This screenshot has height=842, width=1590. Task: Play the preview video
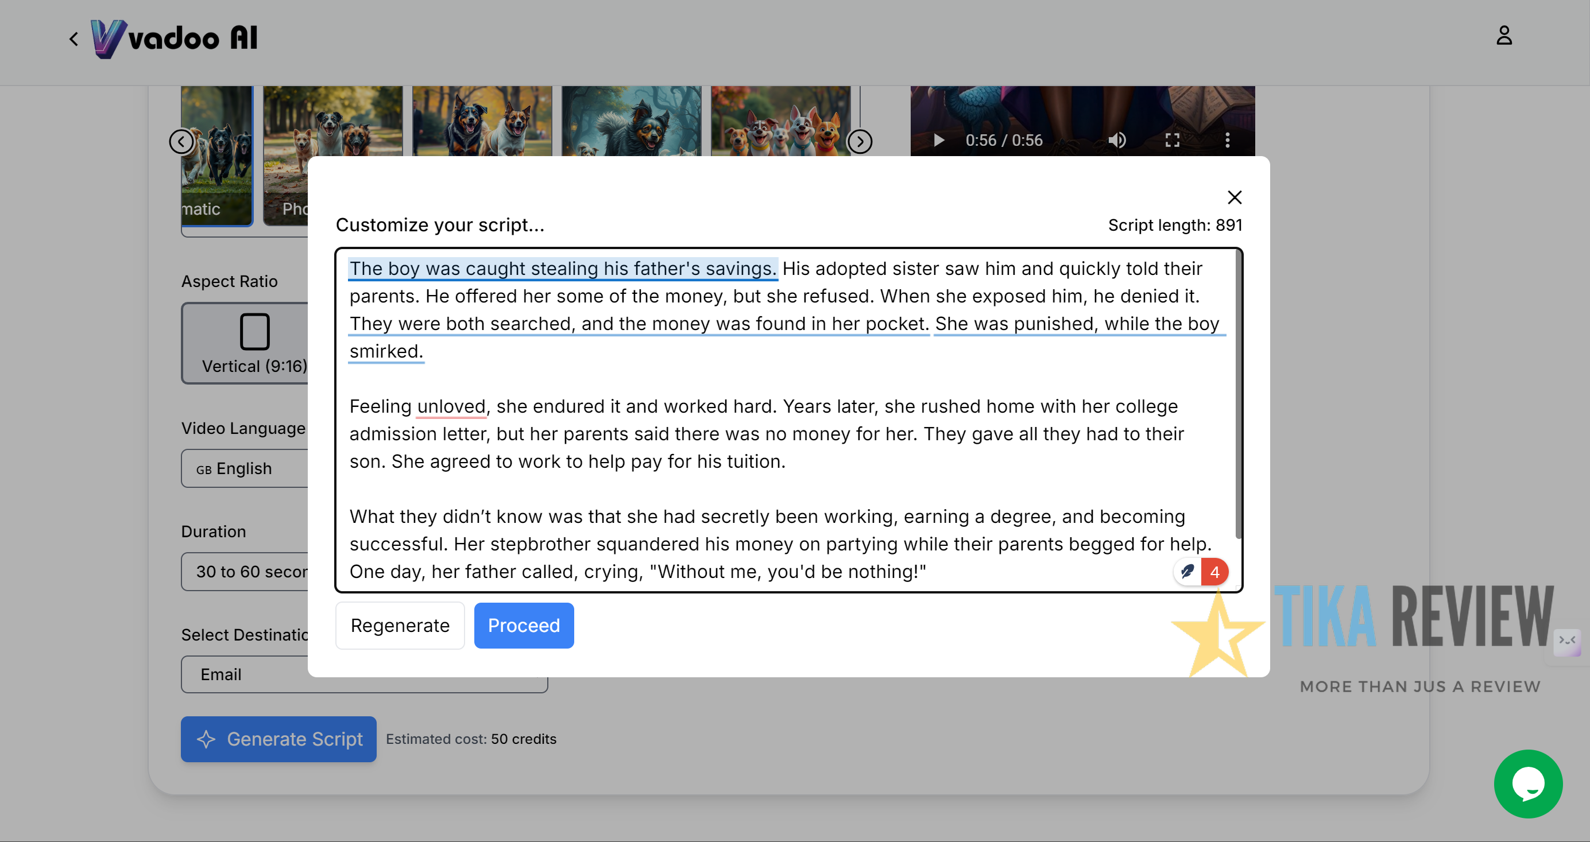pyautogui.click(x=938, y=141)
